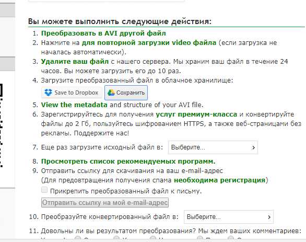Follow the 'Удалите ваш файл' link

[75, 62]
